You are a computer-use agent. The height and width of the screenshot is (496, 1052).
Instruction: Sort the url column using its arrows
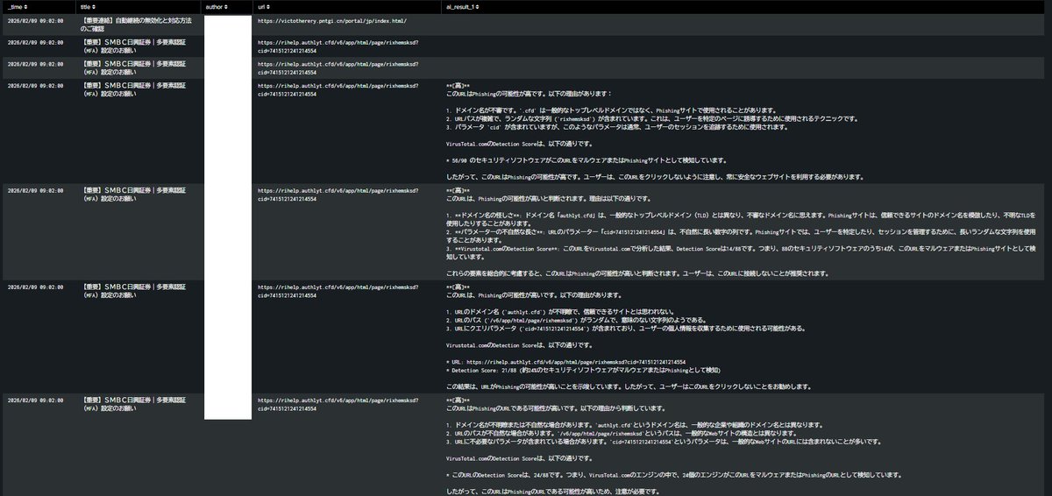coord(270,7)
